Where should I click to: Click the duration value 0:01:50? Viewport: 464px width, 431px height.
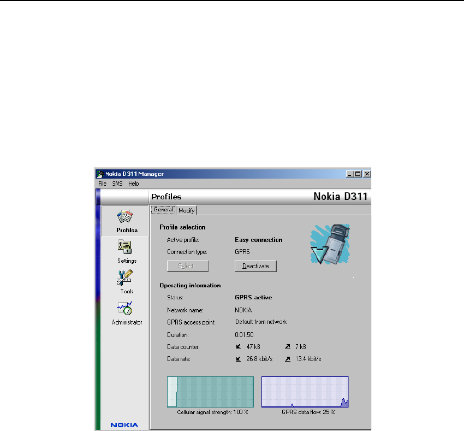(244, 335)
